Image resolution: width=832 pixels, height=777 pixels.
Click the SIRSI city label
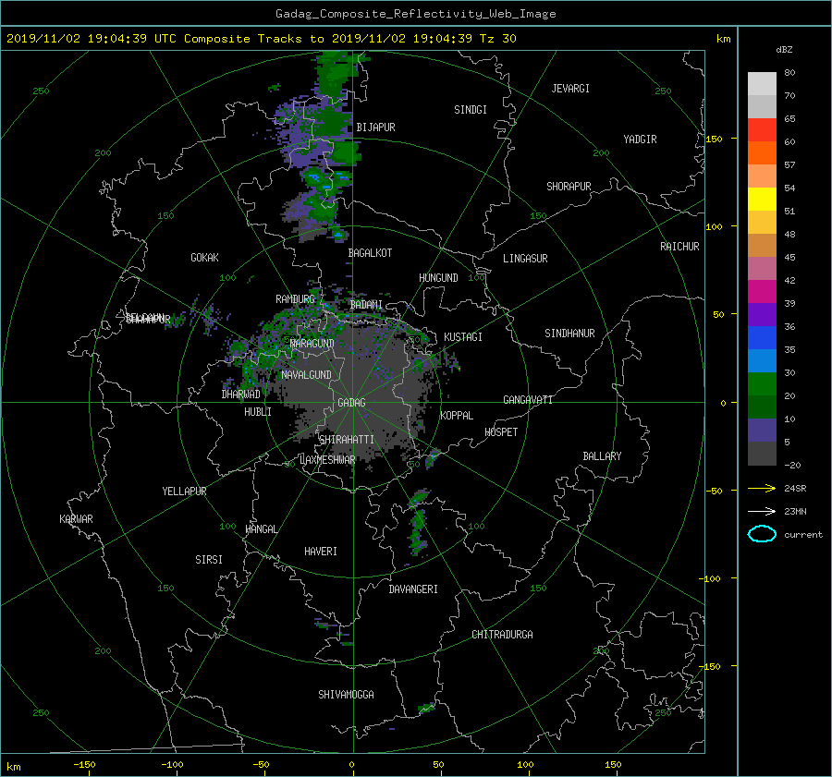point(209,560)
